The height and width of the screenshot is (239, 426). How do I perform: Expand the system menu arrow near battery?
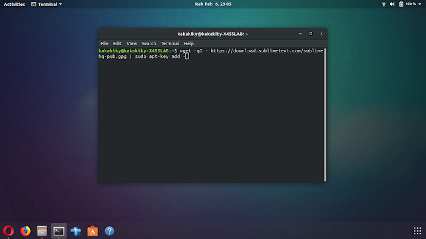click(420, 4)
